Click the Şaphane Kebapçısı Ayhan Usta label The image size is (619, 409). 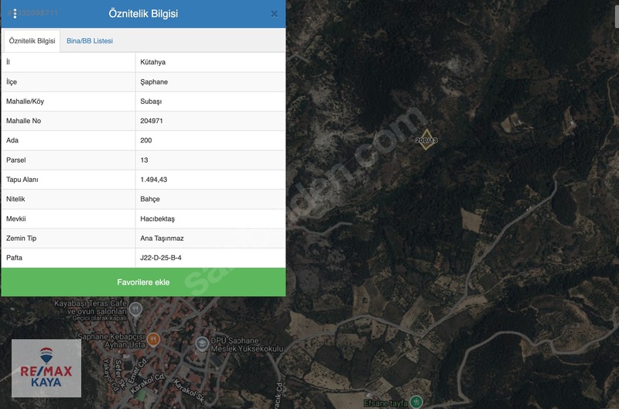111,340
